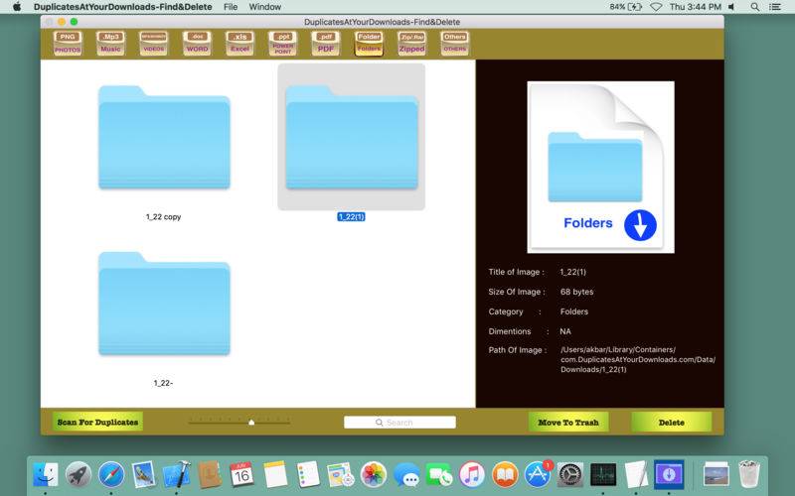Switch to the Videos category

pyautogui.click(x=154, y=43)
